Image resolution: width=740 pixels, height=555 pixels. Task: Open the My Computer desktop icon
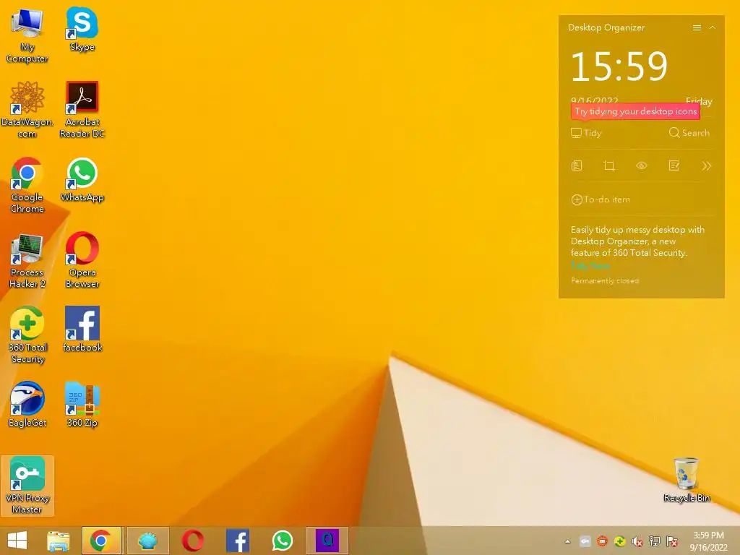tap(27, 35)
